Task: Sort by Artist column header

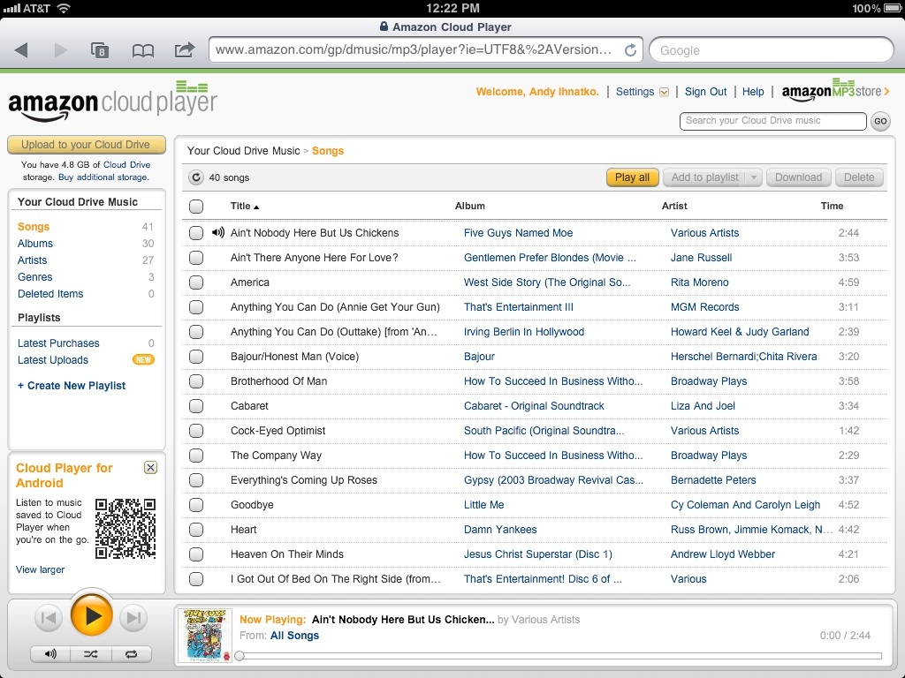Action: (x=674, y=206)
